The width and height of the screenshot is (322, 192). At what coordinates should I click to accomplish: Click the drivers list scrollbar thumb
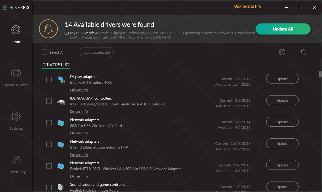coord(320,74)
